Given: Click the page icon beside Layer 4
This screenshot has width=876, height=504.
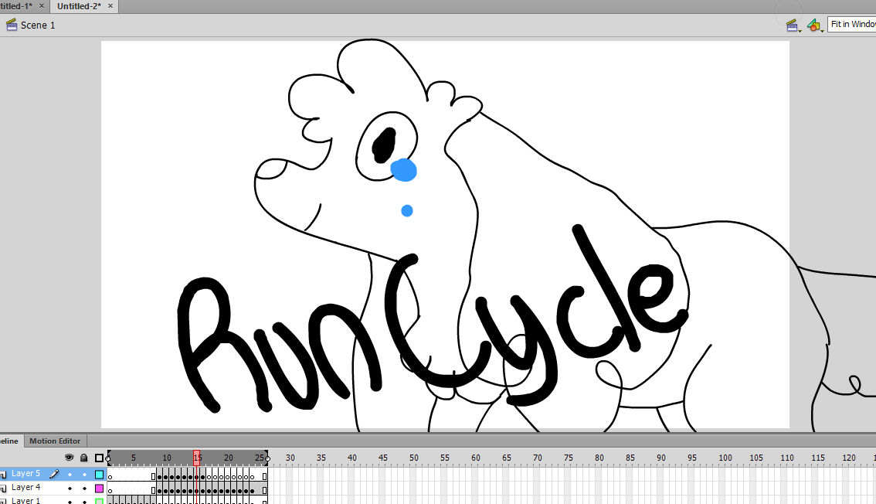Looking at the screenshot, I should (5, 487).
